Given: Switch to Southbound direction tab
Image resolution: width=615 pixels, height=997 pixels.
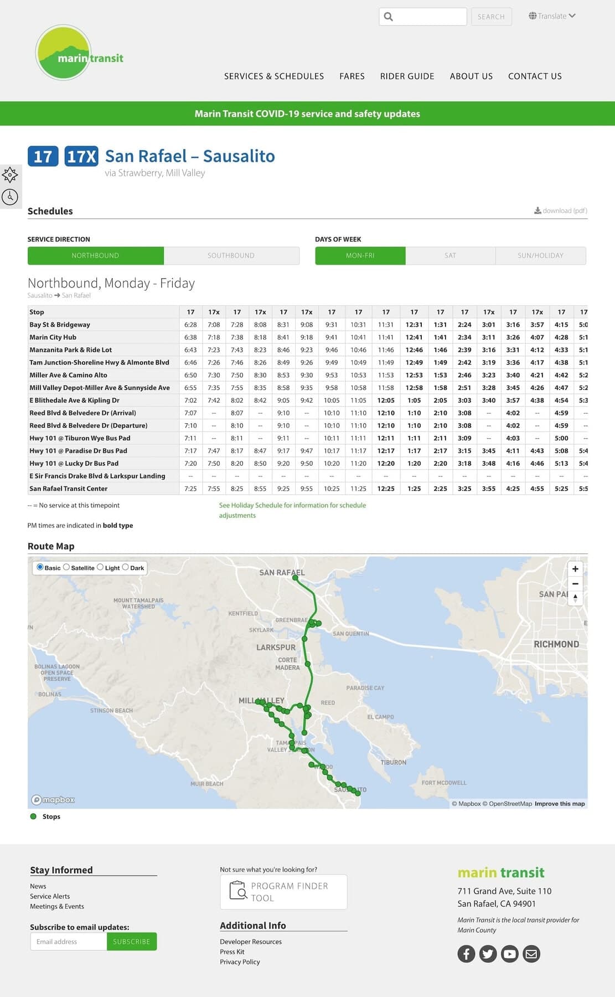Looking at the screenshot, I should click(x=231, y=255).
